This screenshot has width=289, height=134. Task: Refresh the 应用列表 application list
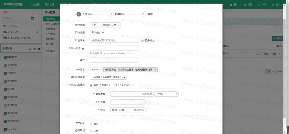click(x=30, y=49)
